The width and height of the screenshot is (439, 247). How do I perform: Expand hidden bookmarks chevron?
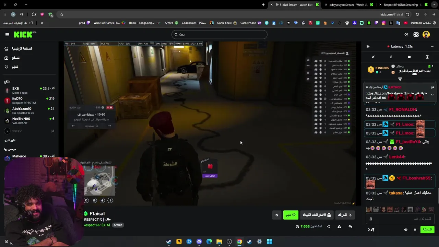[42, 23]
